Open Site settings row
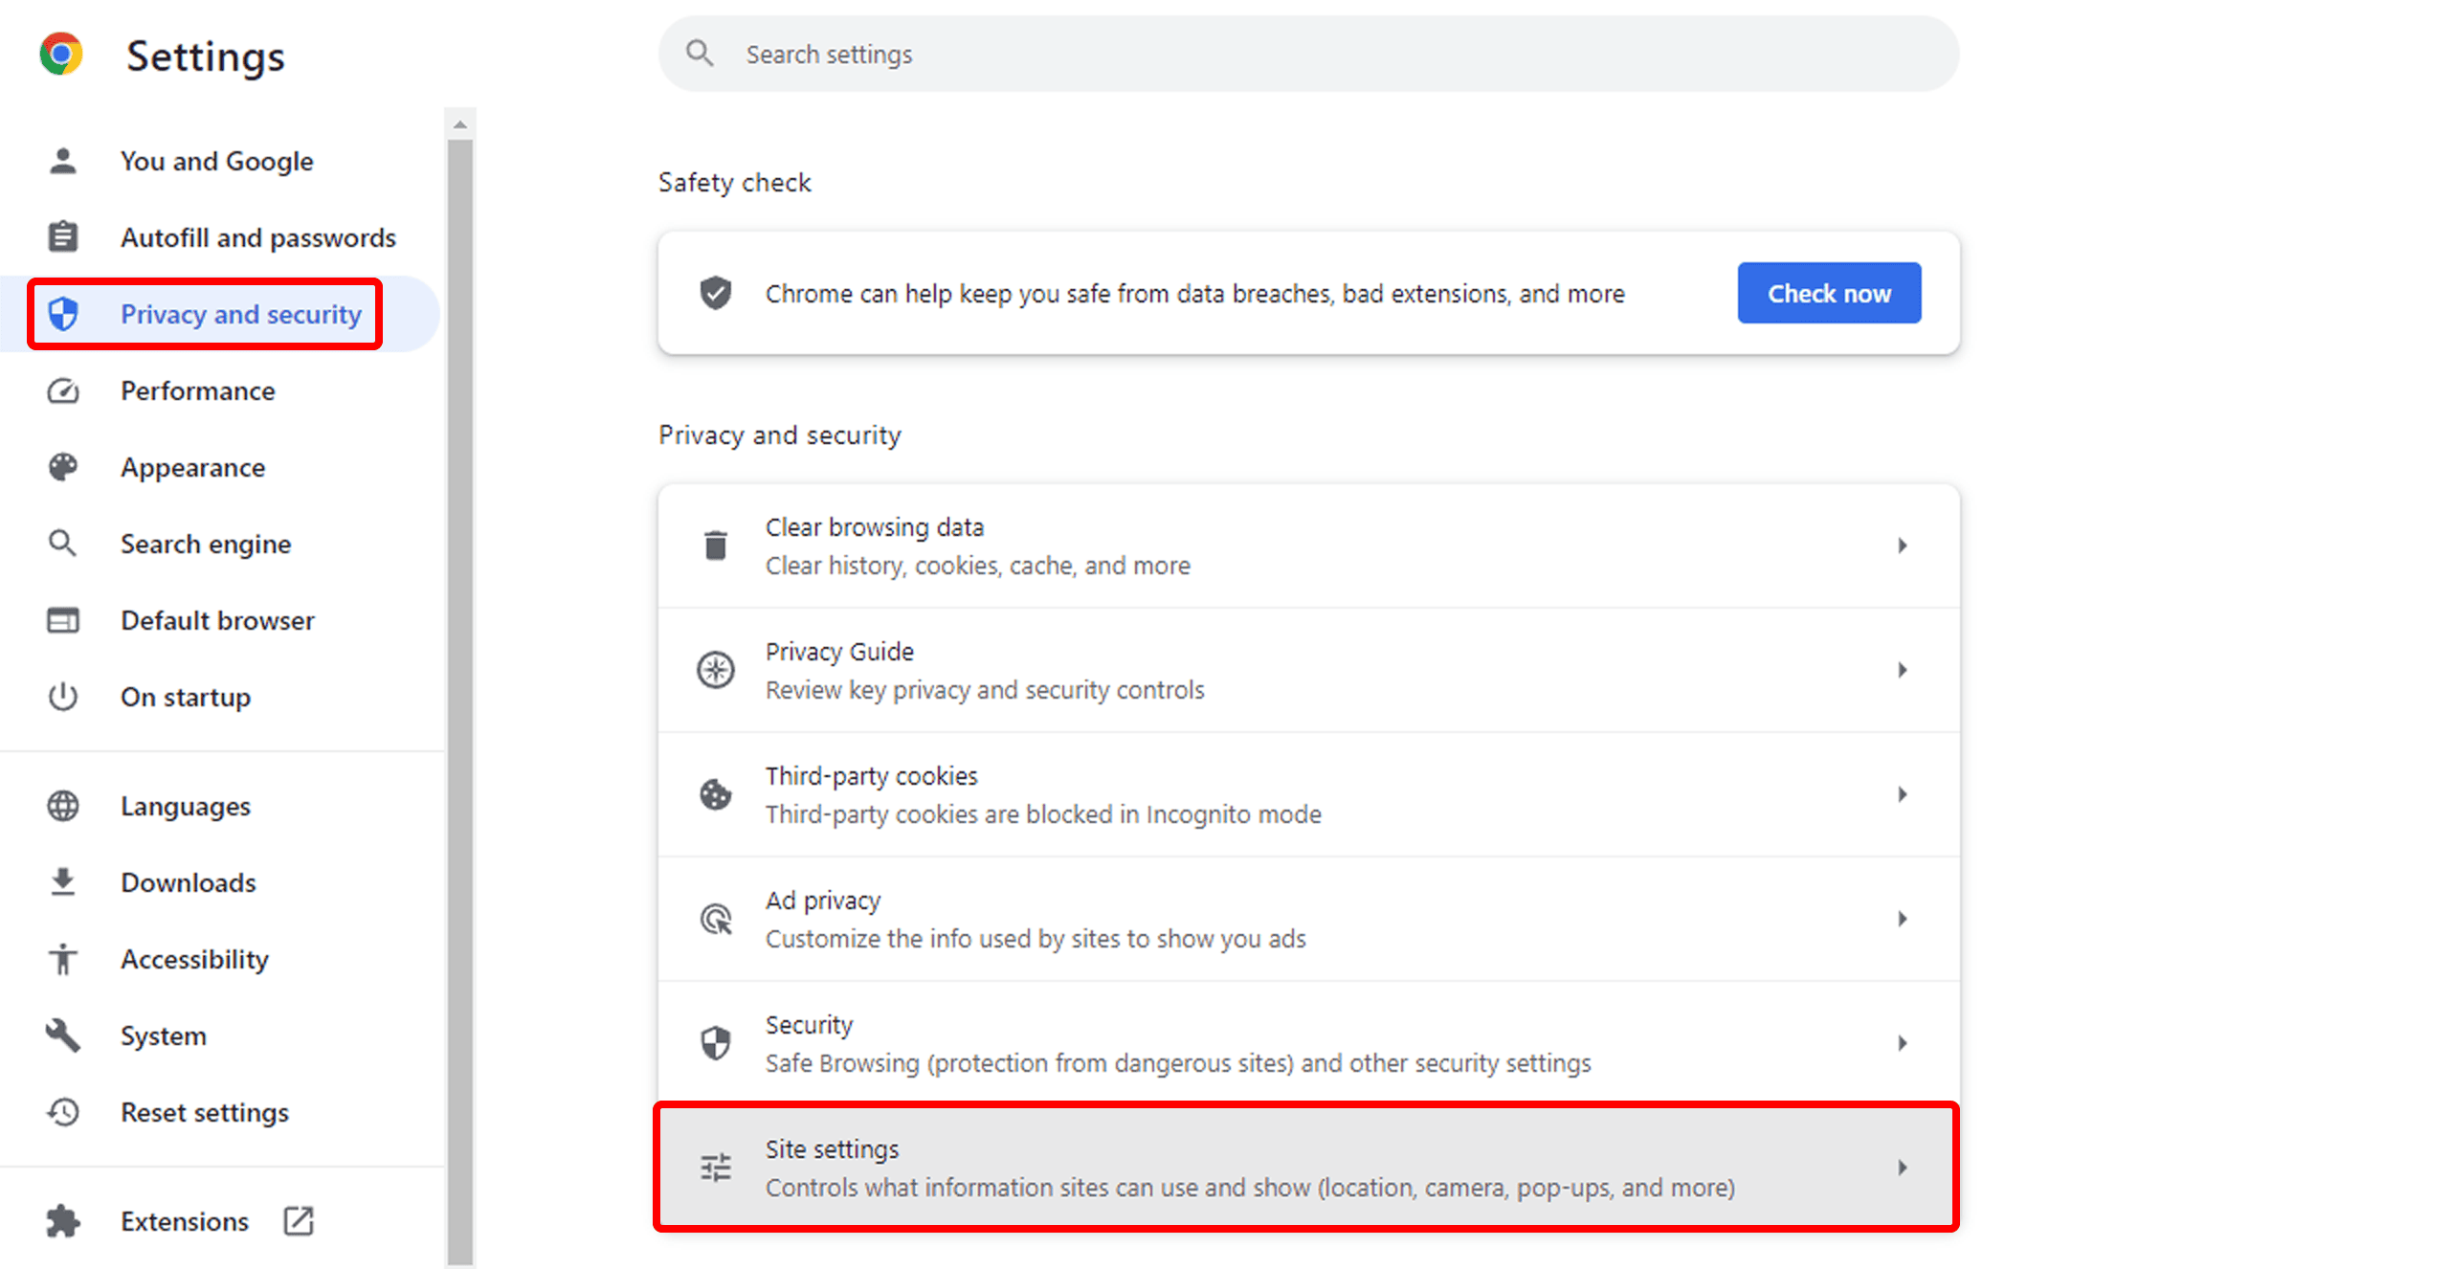The image size is (2450, 1269). pos(1307,1168)
